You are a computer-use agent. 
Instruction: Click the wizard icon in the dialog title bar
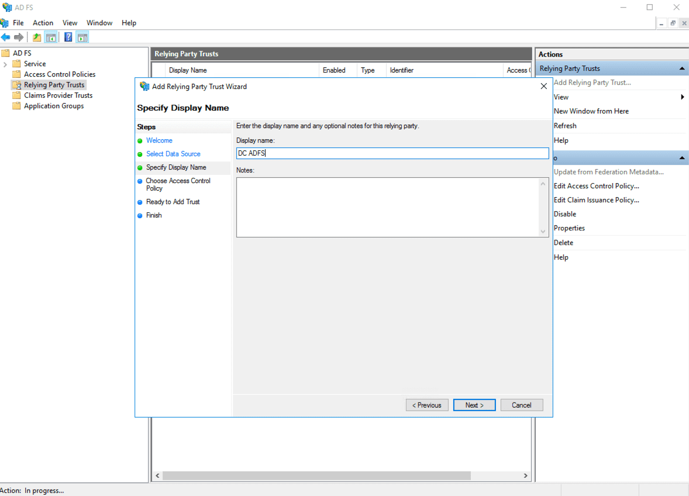tap(144, 86)
